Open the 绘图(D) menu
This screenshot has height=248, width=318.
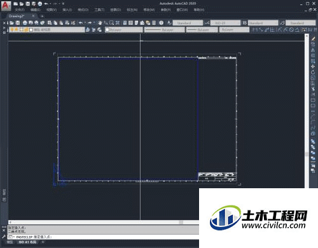click(116, 10)
